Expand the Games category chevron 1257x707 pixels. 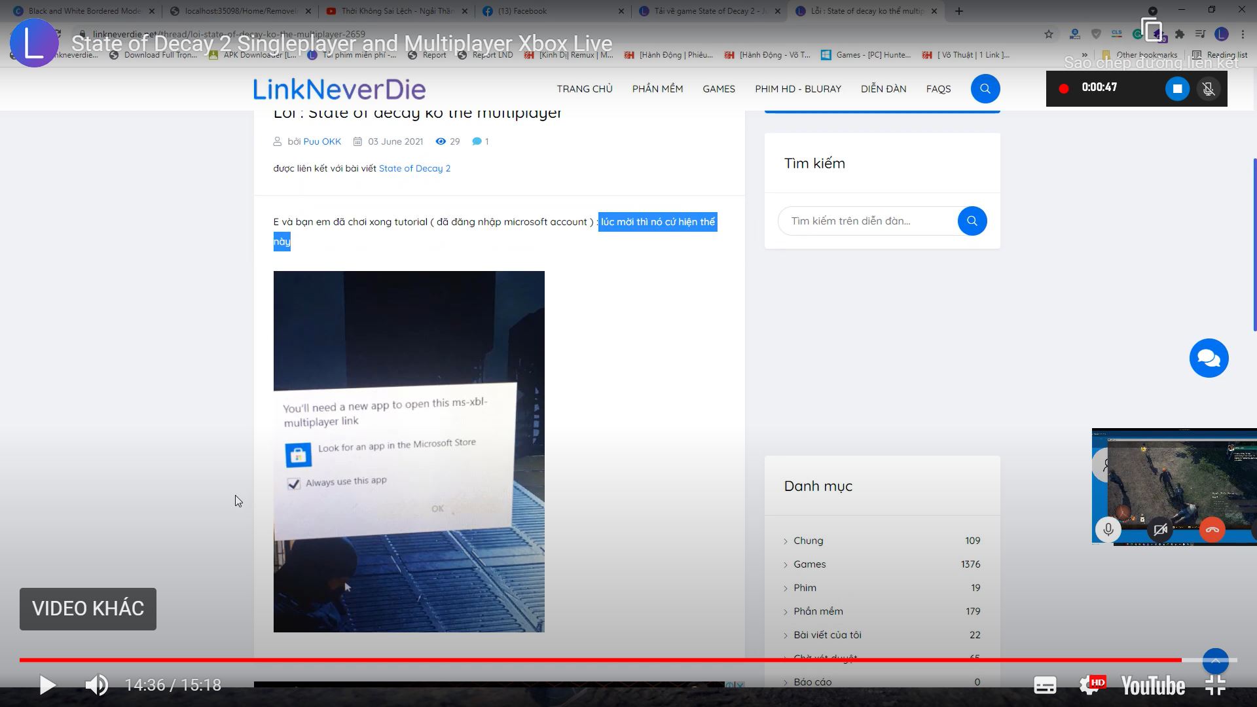[x=786, y=565]
